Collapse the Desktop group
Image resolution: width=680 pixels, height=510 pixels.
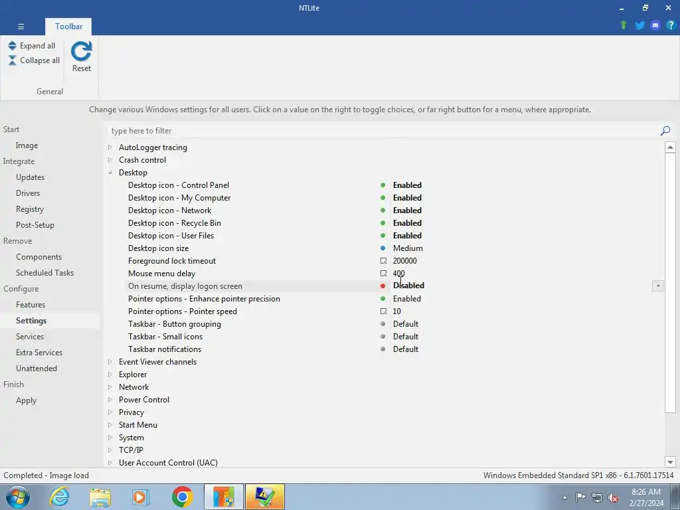[x=110, y=173]
